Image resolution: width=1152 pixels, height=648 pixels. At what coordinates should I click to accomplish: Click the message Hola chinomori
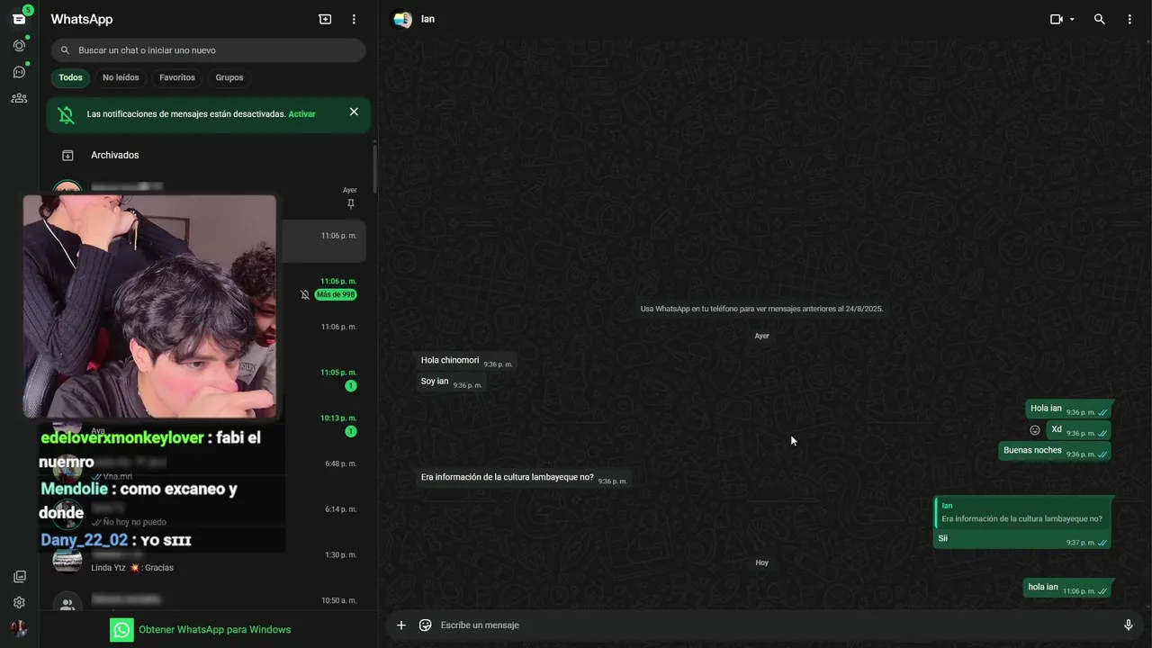[466, 361]
